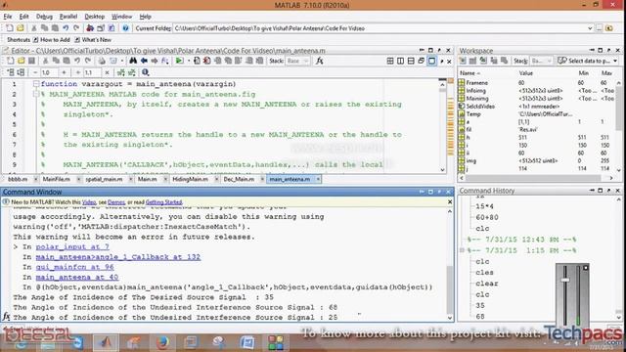Screen dimensions: 626x352
Task: Open Firefox from the Windows taskbar
Action: [162, 342]
